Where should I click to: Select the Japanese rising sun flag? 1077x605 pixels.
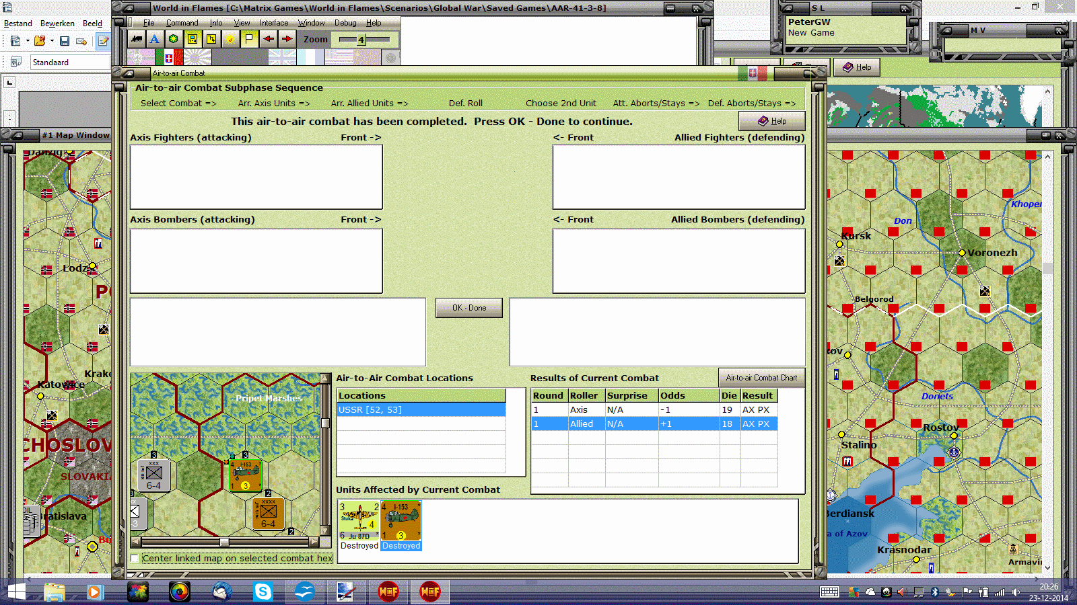(197, 58)
